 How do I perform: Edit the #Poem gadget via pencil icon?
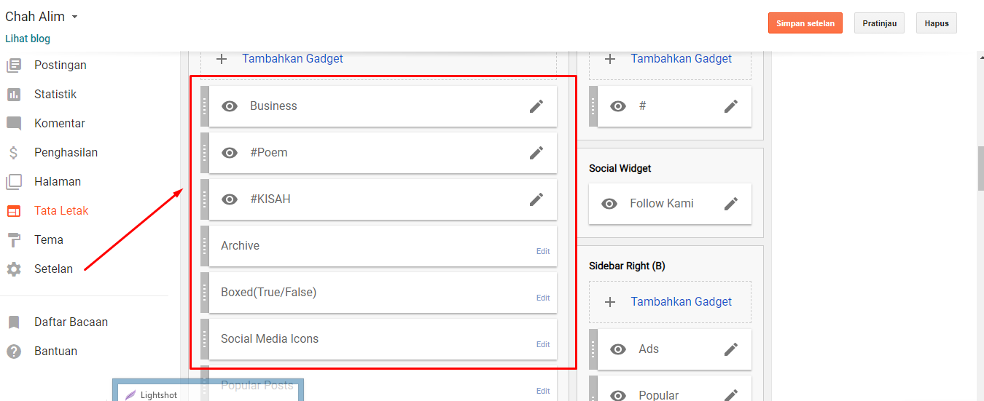[x=536, y=153]
